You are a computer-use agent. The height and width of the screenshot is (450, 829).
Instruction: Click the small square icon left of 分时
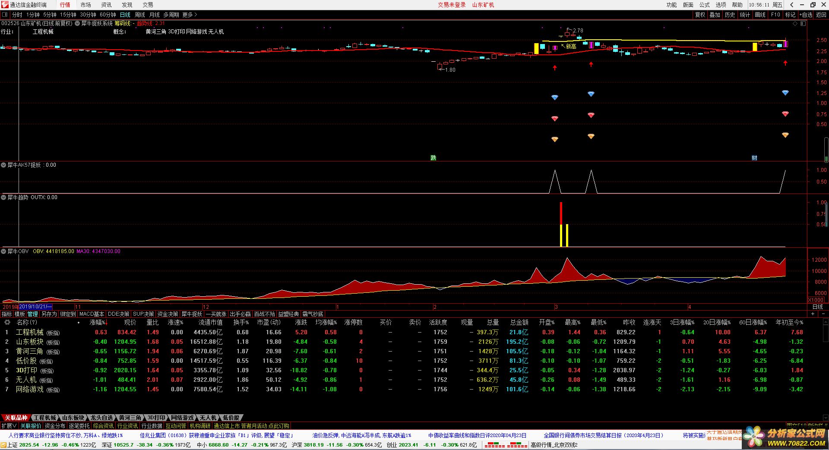pos(6,15)
